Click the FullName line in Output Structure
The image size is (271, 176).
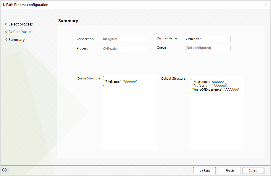tap(209, 82)
